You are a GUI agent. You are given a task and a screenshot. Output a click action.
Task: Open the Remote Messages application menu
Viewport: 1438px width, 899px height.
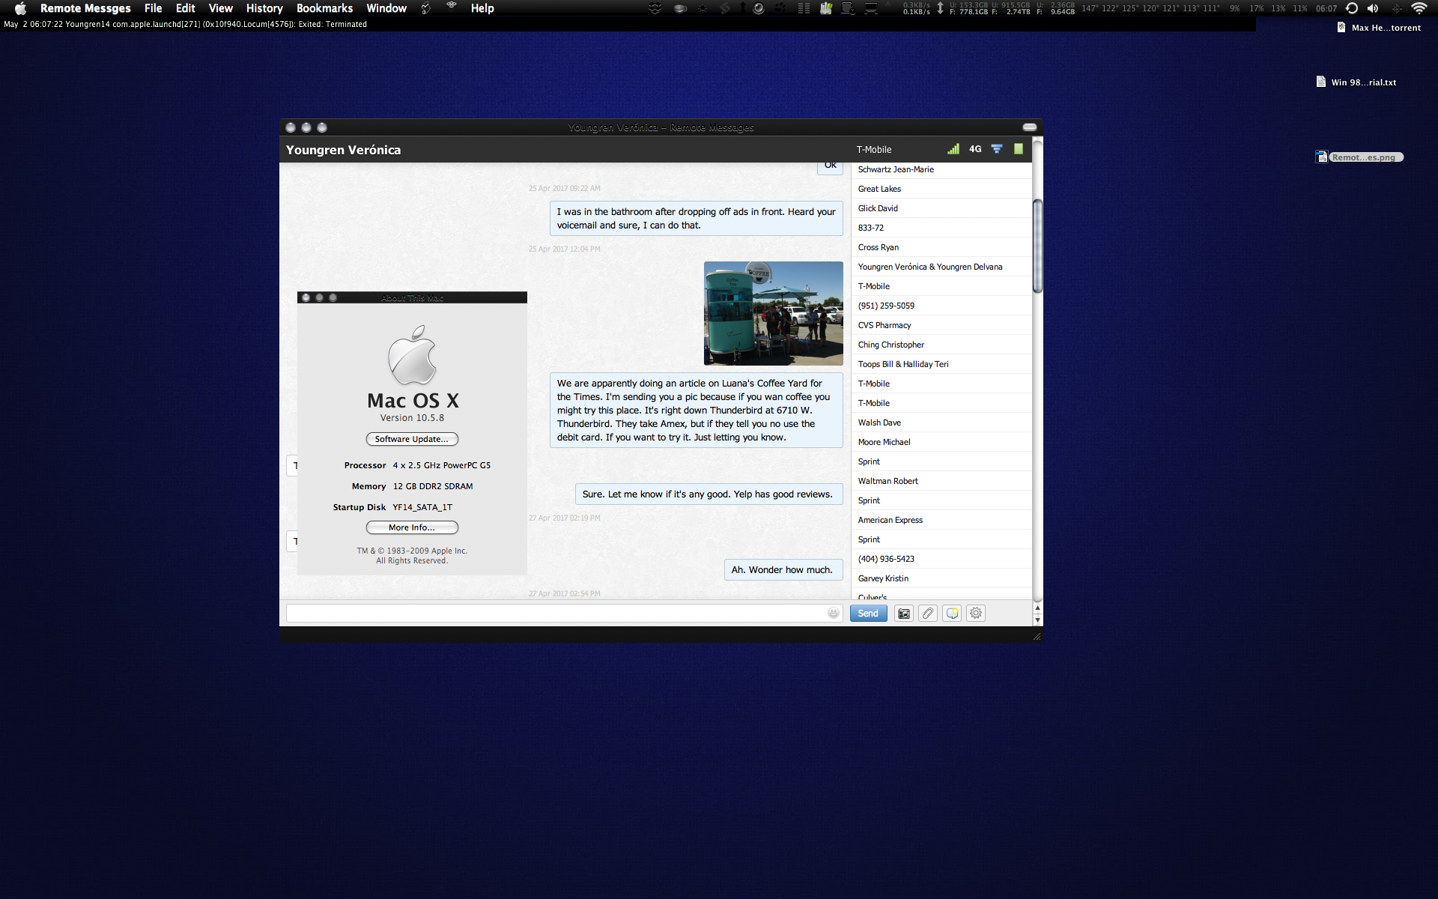[85, 8]
